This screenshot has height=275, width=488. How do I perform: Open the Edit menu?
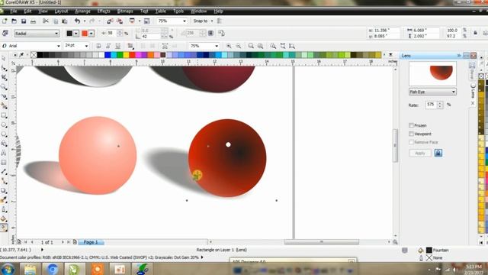(x=27, y=11)
